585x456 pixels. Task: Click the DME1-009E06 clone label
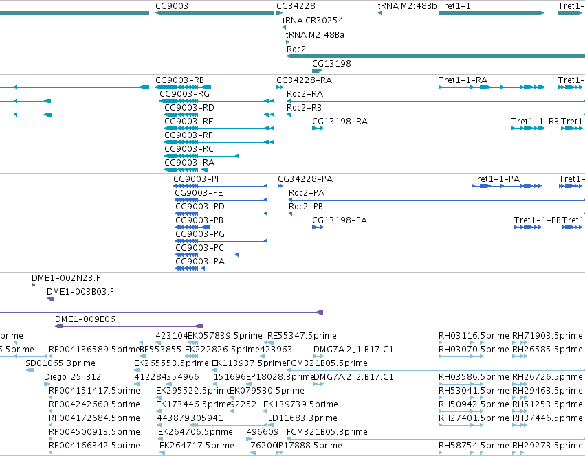tap(85, 319)
